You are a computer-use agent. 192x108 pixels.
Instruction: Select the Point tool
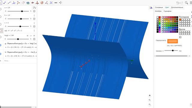point(5,3)
